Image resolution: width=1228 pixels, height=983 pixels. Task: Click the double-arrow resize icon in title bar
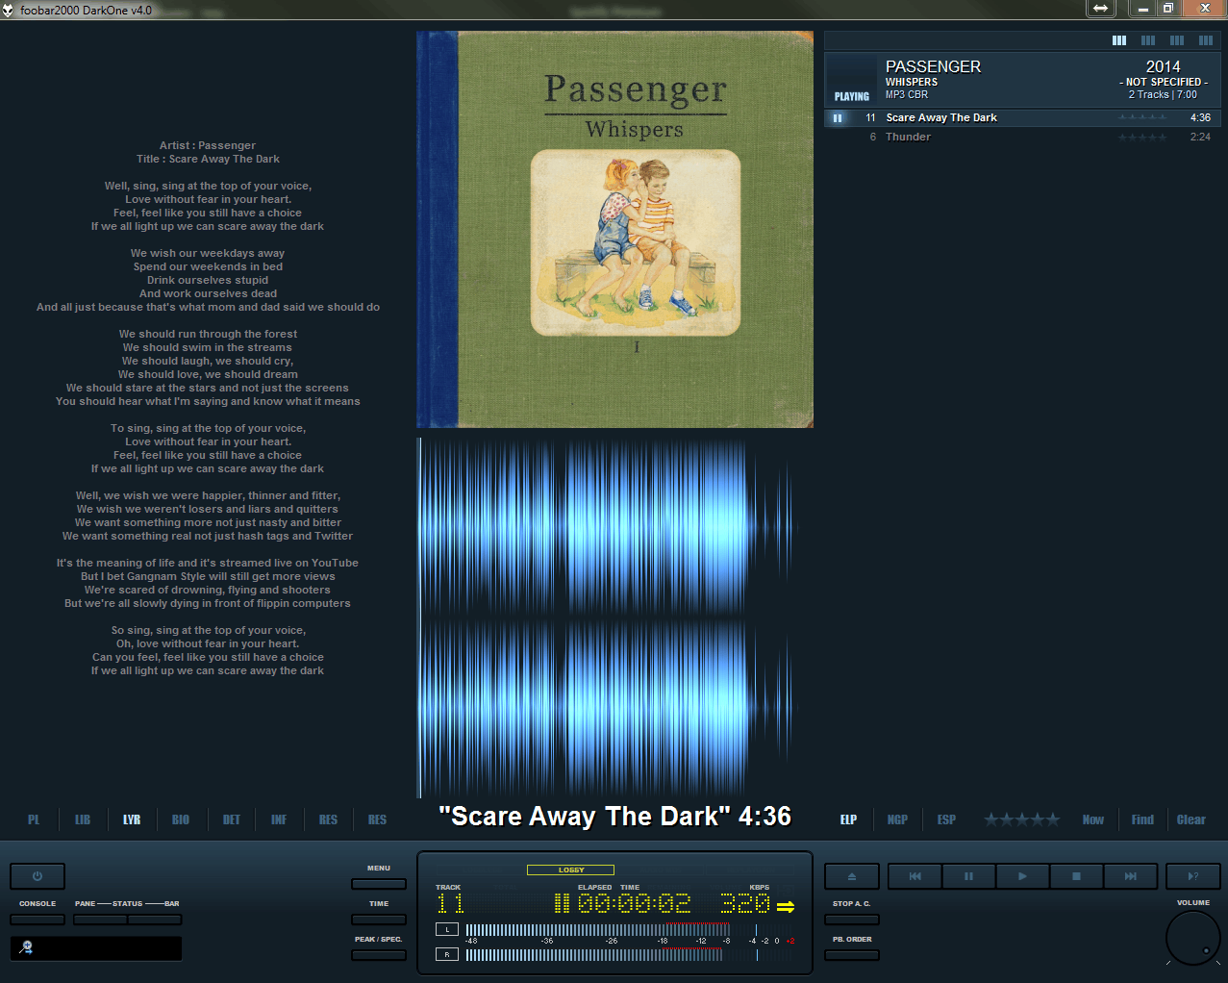pos(1100,9)
